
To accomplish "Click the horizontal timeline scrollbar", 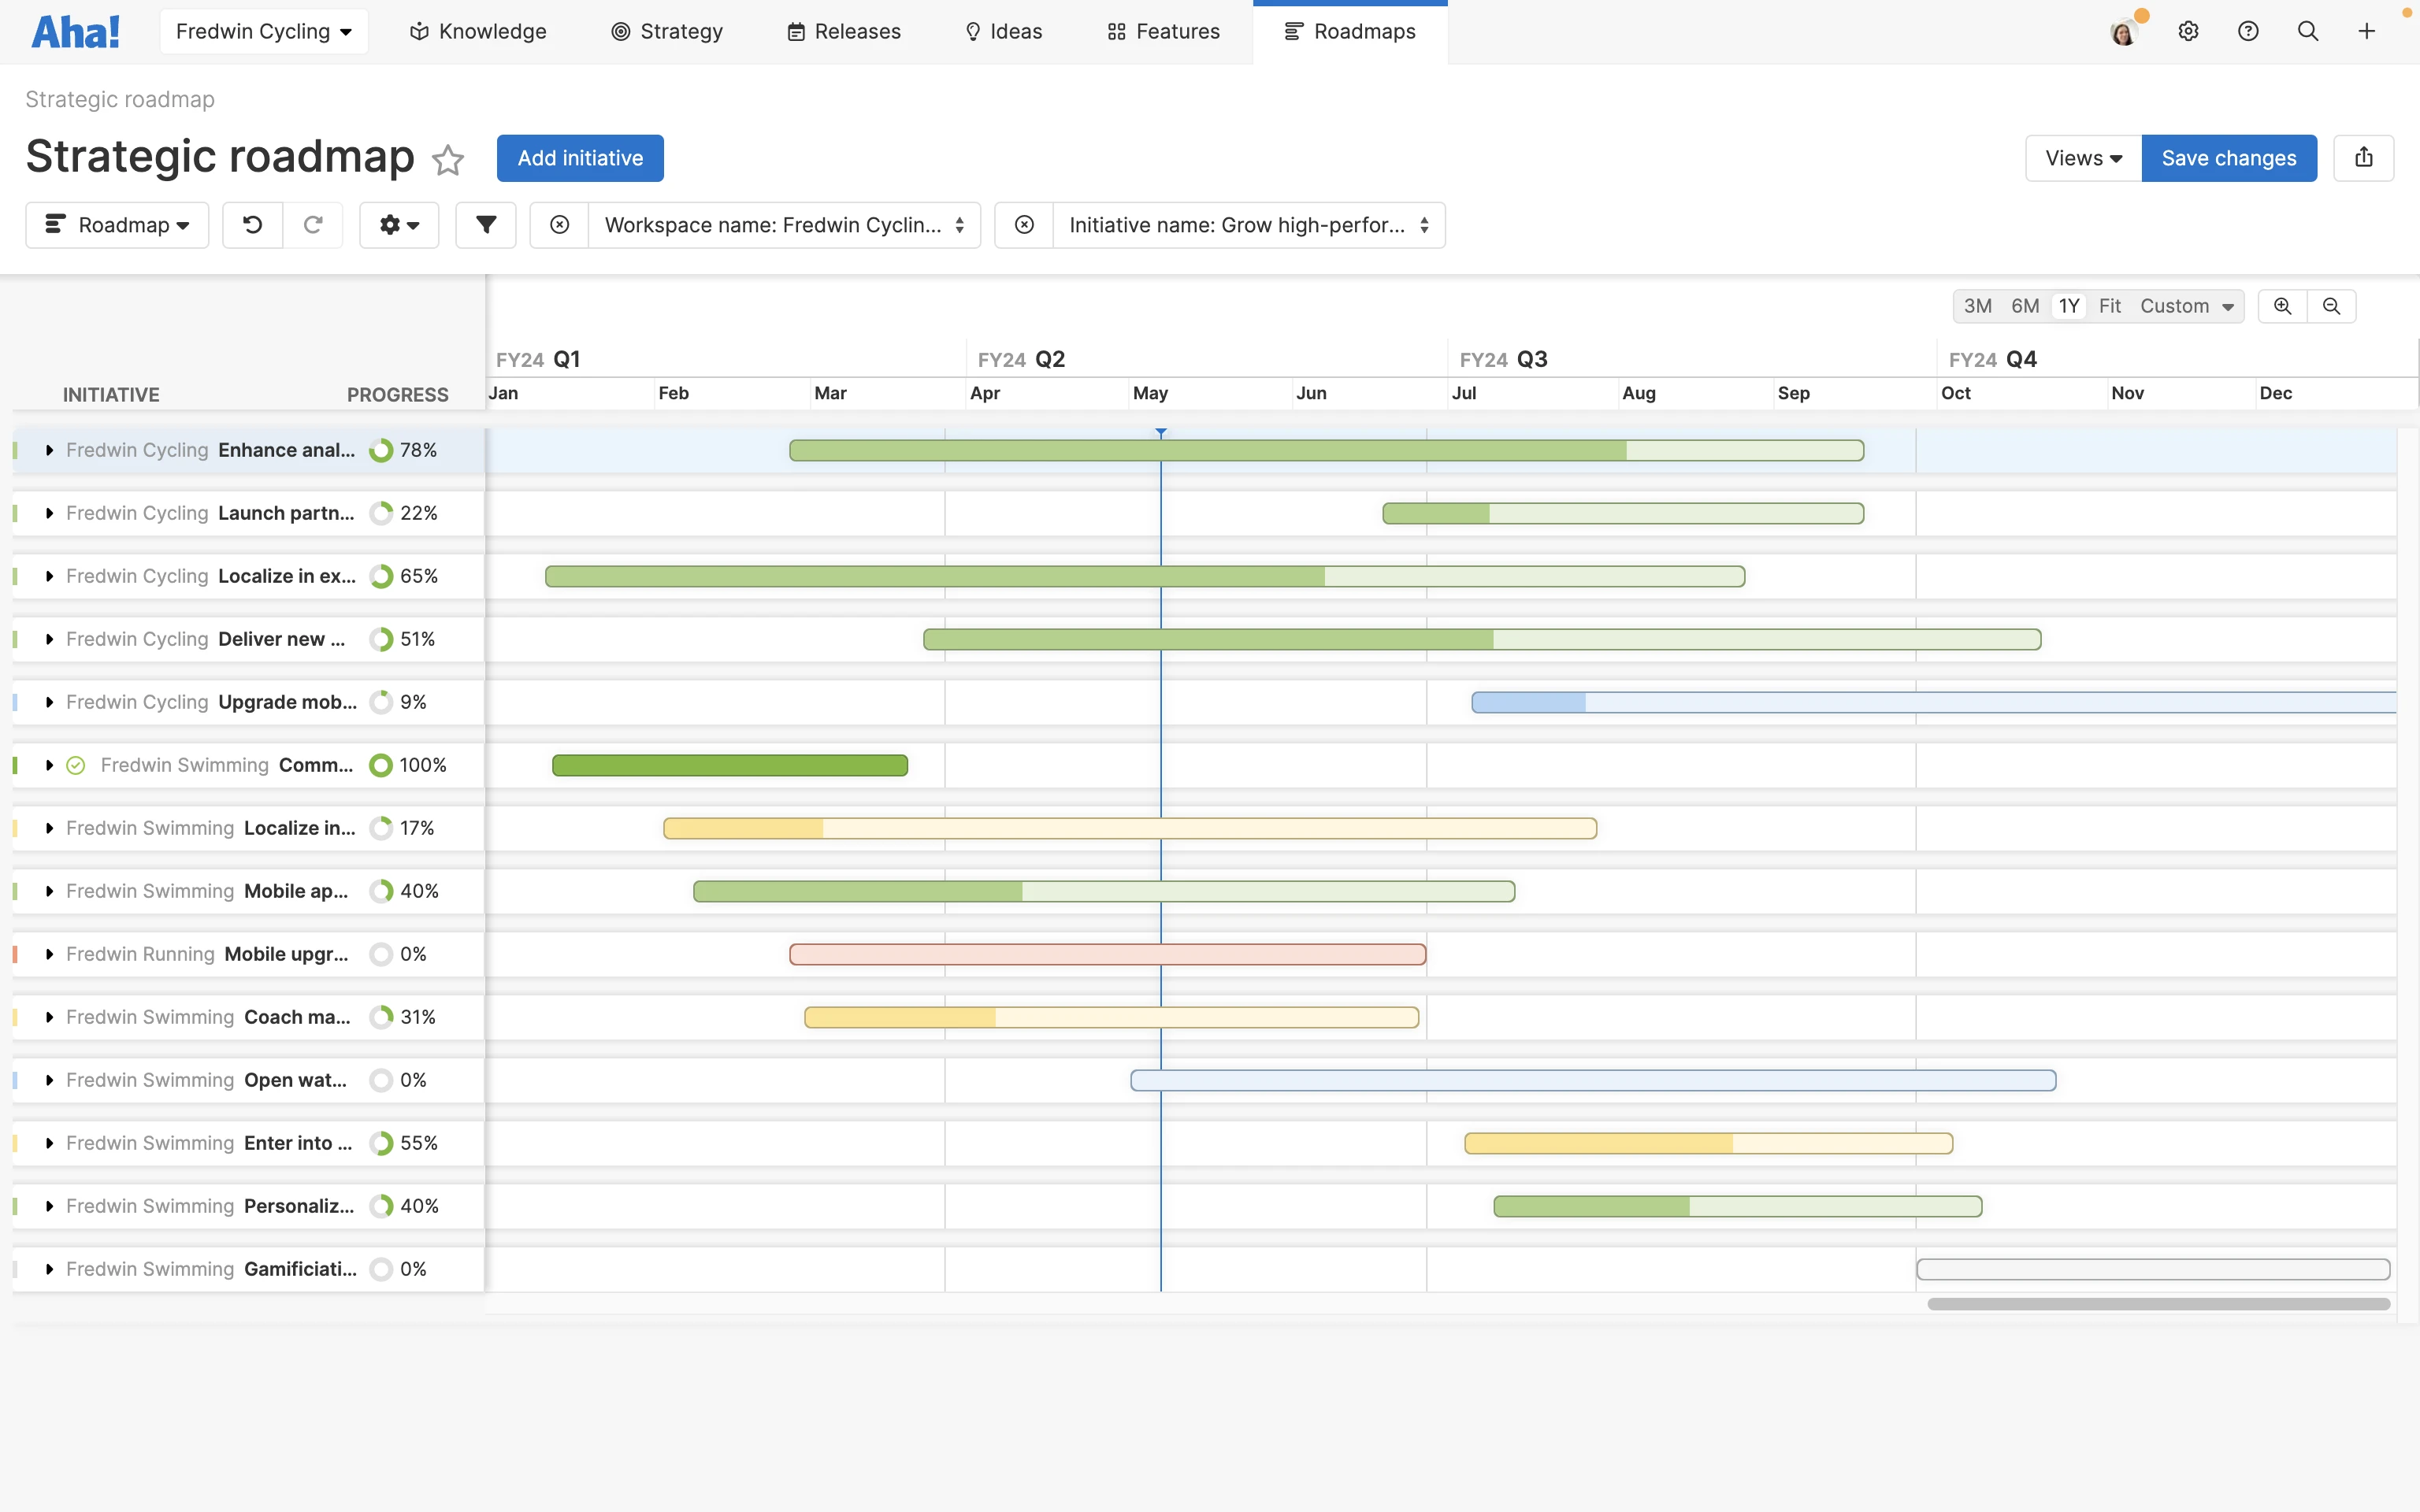I will coord(2158,1304).
